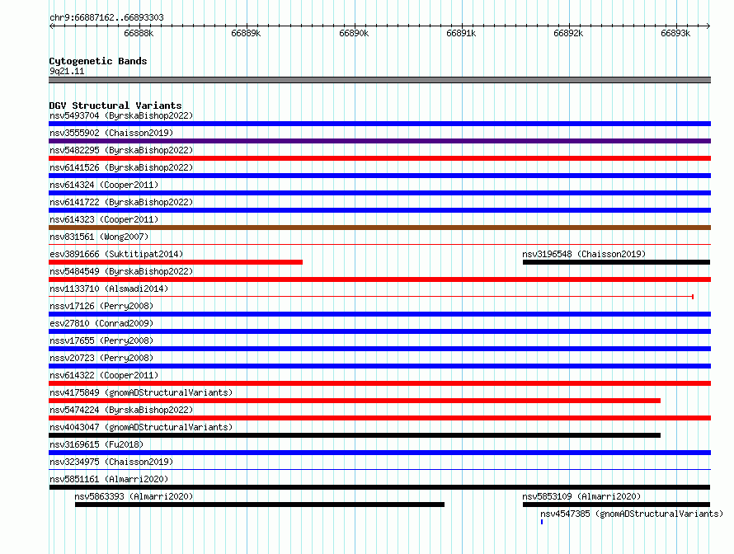
Task: Click the blue bar for nsv5493704
Action: click(x=379, y=124)
